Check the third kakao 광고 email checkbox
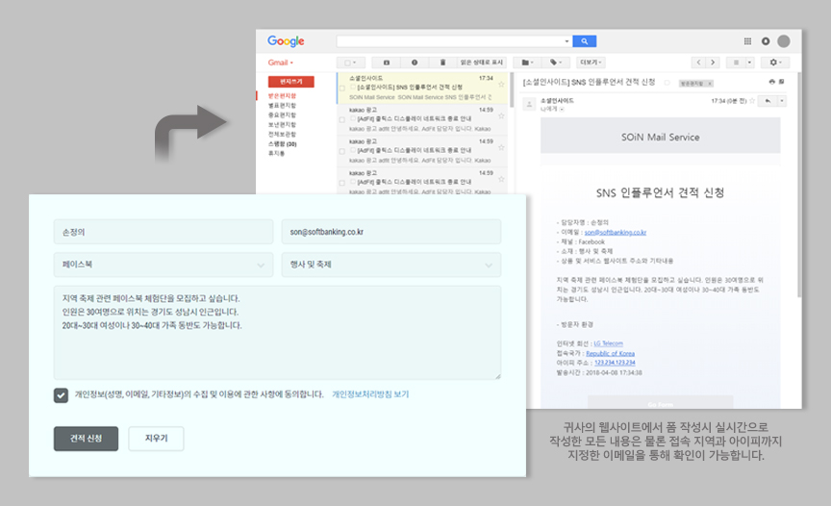 pyautogui.click(x=342, y=184)
